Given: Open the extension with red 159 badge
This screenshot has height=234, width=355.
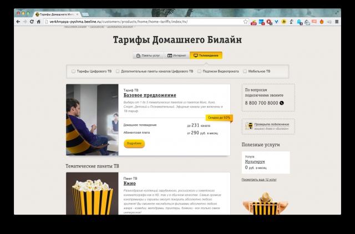Looking at the screenshot, I should pyautogui.click(x=253, y=22).
